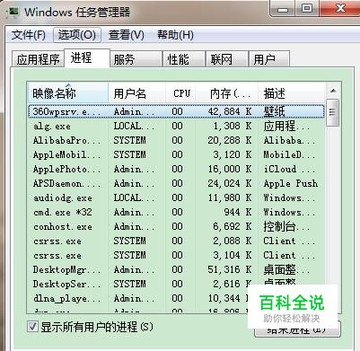Click the process list scrollbar thumb
The height and width of the screenshot is (351, 360).
pos(333,112)
